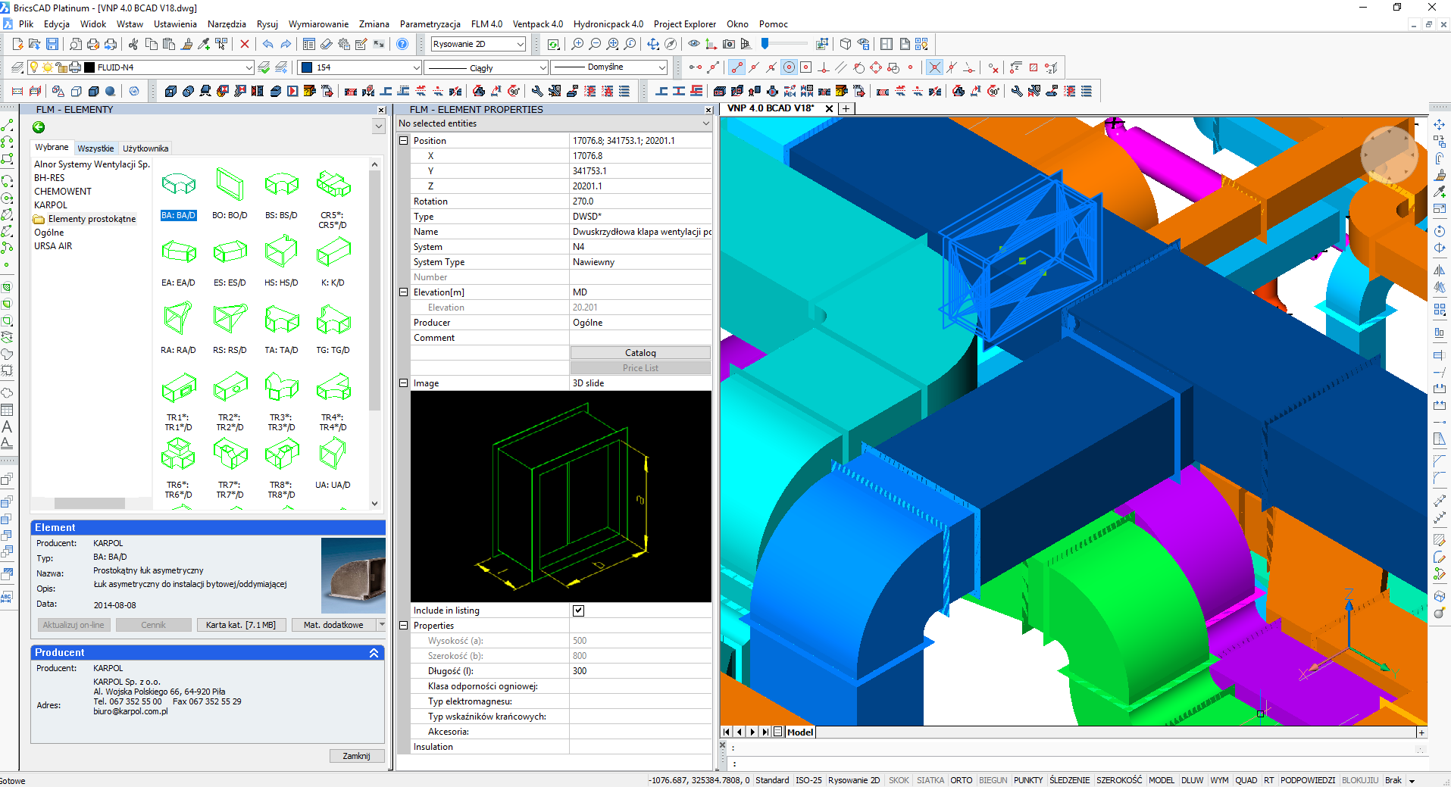Open the Ventpack 4.0 menu
1451x787 pixels.
(537, 24)
